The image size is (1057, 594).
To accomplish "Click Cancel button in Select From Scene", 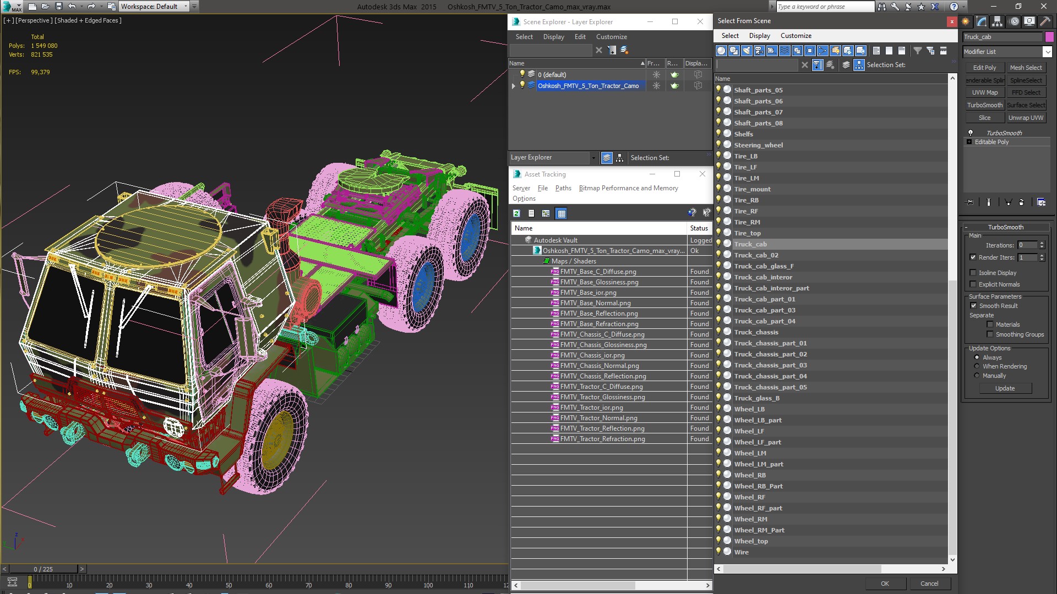I will click(929, 584).
